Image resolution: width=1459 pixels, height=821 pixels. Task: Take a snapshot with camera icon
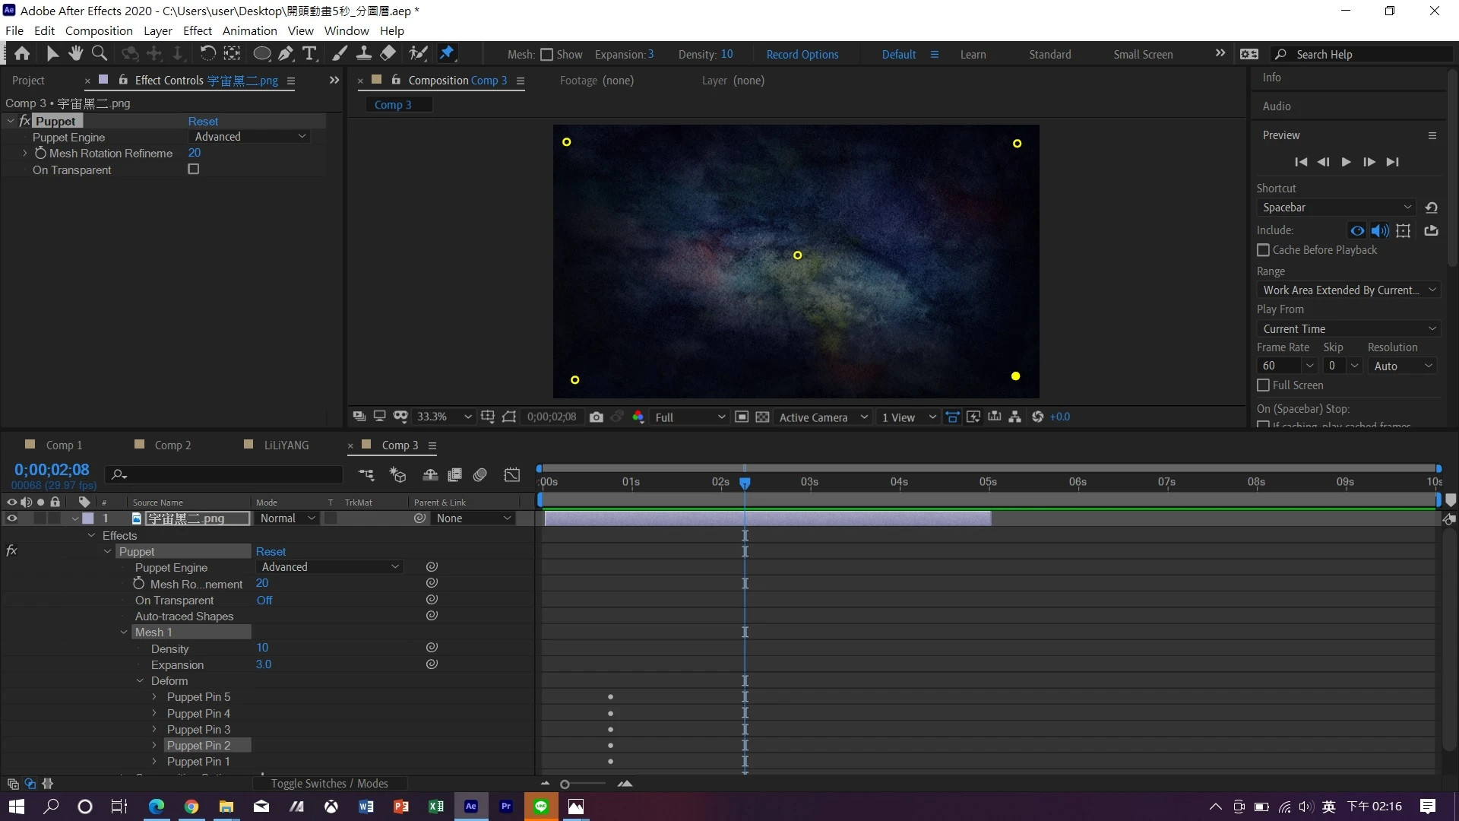click(597, 417)
